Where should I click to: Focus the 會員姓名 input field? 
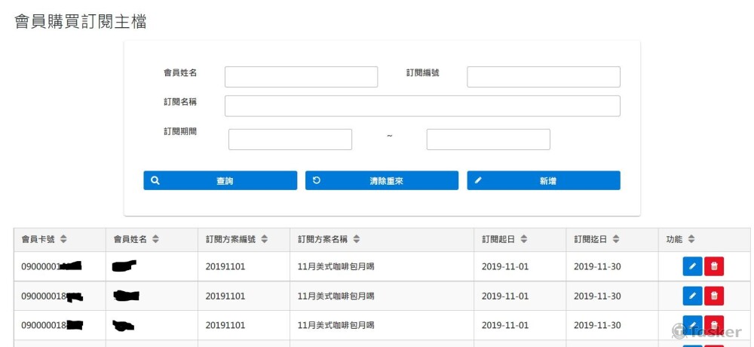pos(301,77)
